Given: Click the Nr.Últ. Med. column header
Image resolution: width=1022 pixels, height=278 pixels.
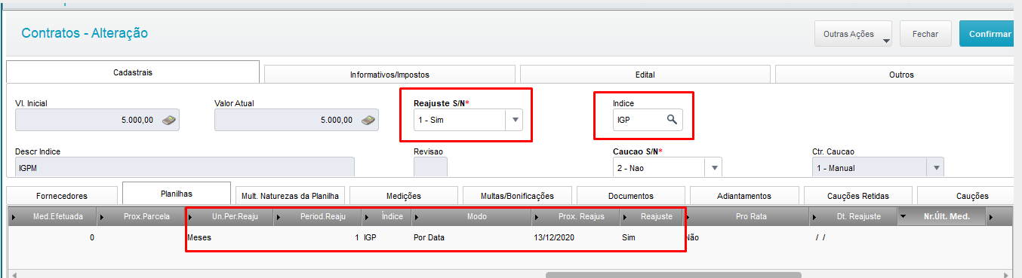Looking at the screenshot, I should (942, 216).
